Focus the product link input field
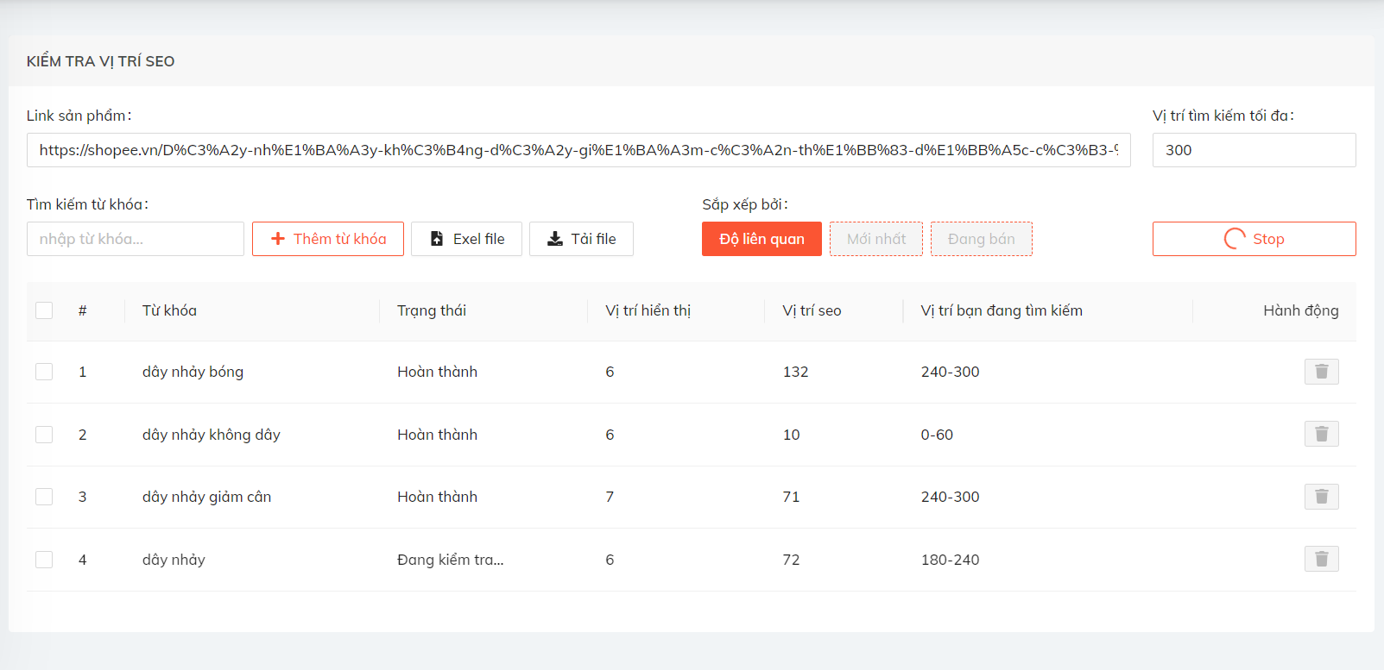 (x=578, y=150)
